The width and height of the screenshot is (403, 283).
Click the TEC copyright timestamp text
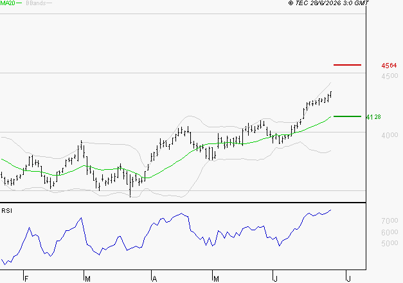[328, 3]
